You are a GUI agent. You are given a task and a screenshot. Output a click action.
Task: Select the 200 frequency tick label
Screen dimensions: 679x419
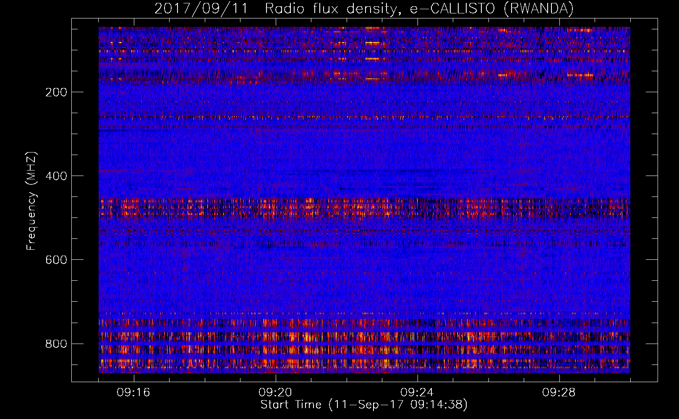[x=56, y=92]
